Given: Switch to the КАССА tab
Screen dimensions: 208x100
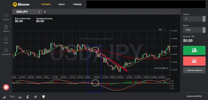Looking at the screenshot, I should (61, 4).
